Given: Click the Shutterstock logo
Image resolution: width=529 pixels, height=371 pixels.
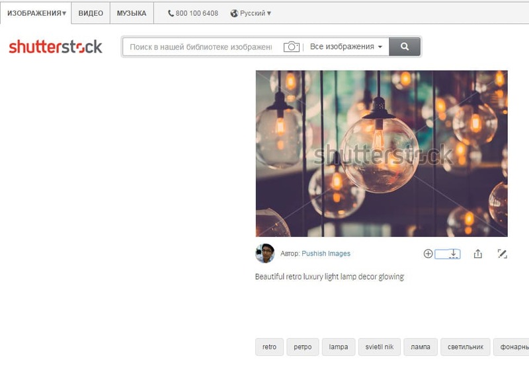Looking at the screenshot, I should tap(56, 46).
